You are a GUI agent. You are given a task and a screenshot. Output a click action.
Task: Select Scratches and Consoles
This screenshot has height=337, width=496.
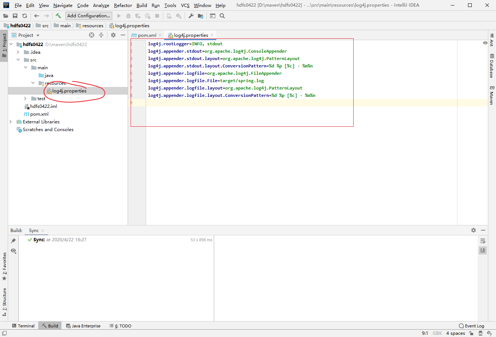point(48,129)
